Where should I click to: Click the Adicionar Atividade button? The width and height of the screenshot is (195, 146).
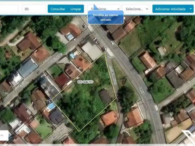pos(170,9)
